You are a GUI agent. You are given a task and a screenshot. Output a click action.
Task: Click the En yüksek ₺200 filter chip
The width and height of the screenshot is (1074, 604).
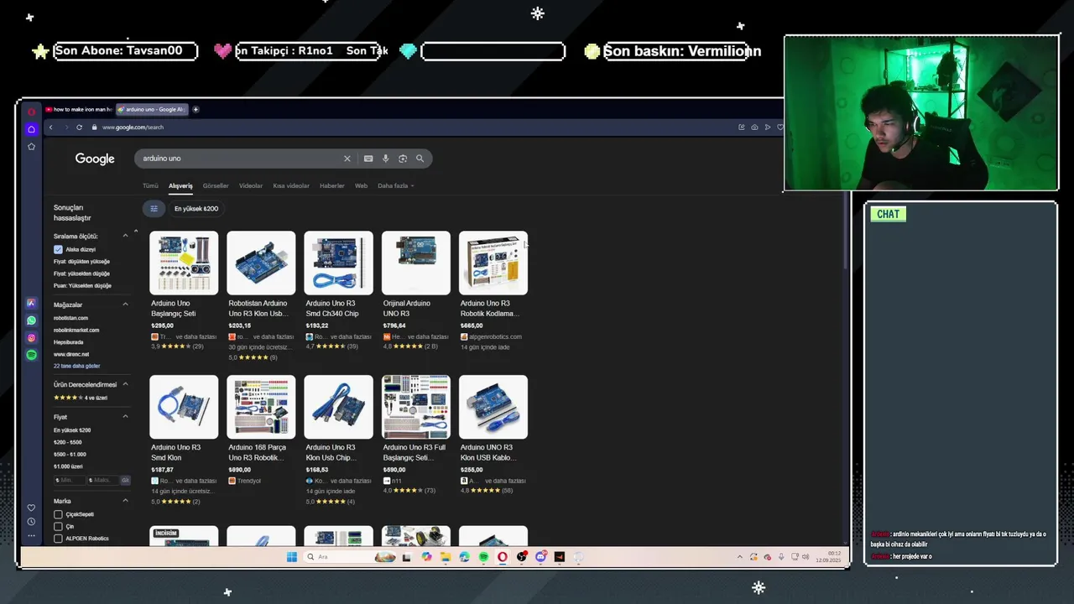[x=196, y=209]
